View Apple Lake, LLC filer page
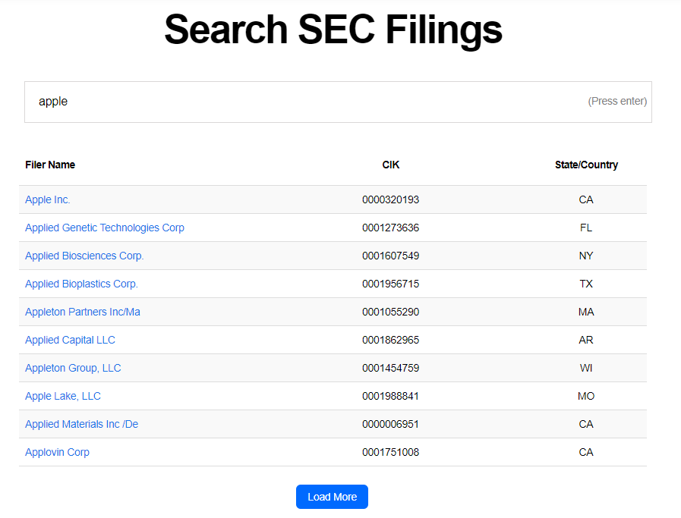Screen dimensions: 681x518 point(62,396)
